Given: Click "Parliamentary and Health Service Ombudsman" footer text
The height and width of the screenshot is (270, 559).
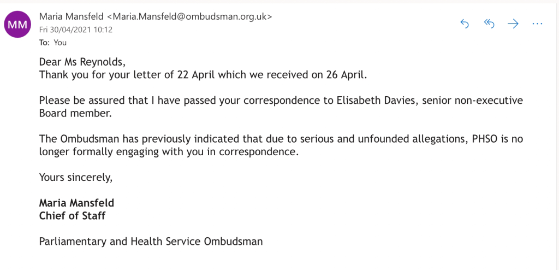Looking at the screenshot, I should pyautogui.click(x=151, y=241).
